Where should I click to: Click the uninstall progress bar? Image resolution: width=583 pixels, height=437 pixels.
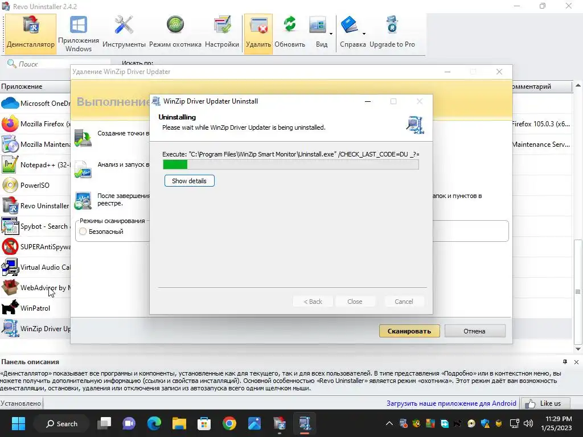pos(291,164)
